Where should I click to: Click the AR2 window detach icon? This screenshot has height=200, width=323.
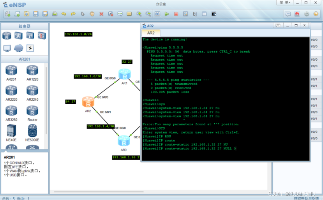coord(278,25)
